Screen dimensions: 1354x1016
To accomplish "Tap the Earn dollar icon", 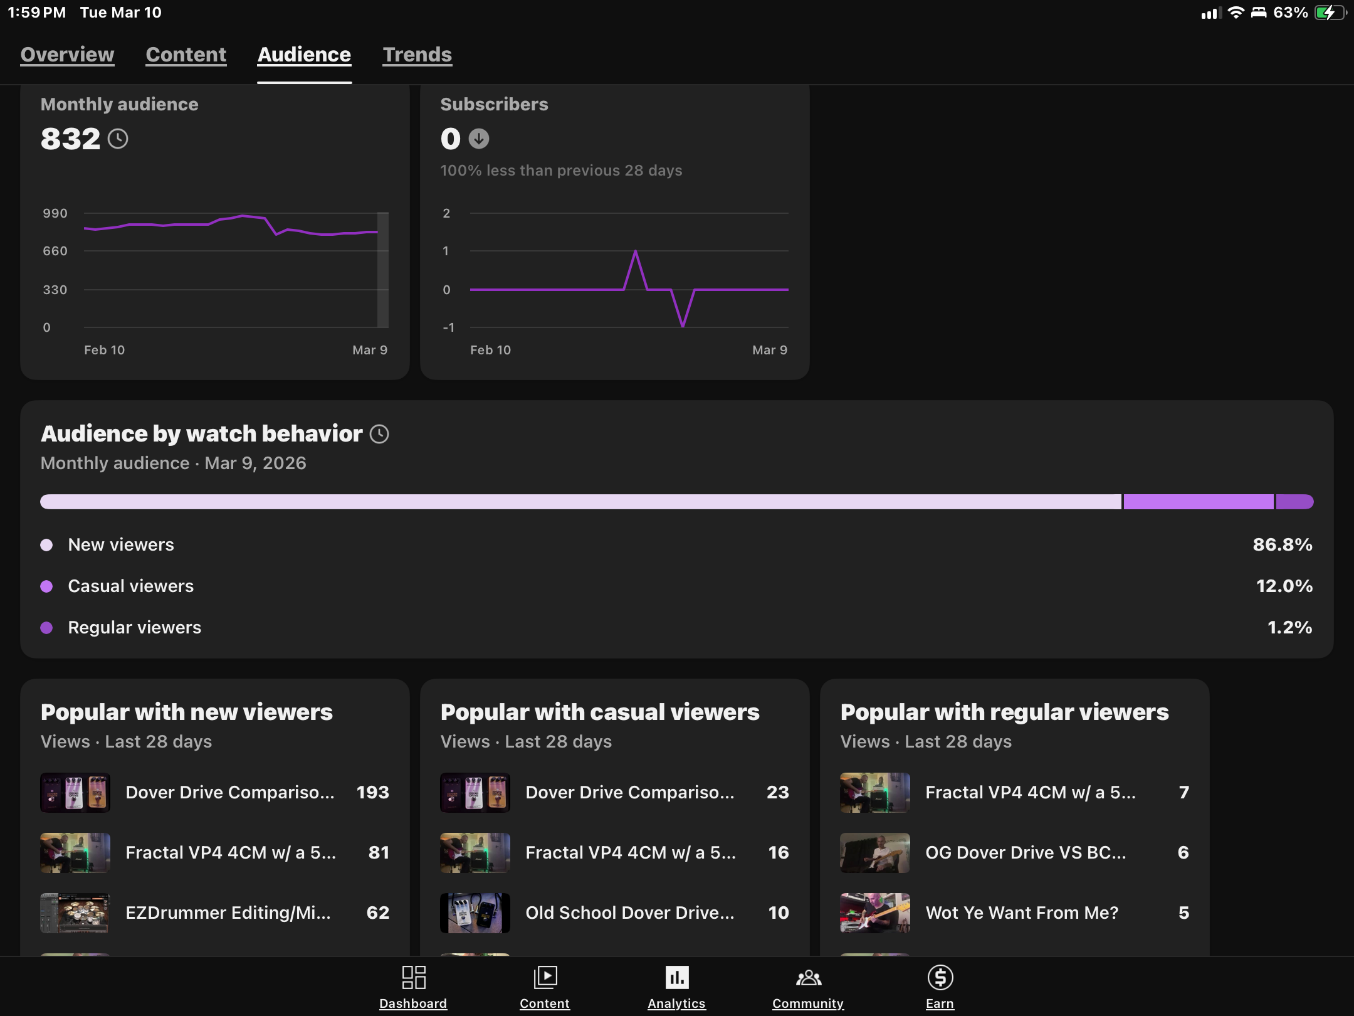I will [x=940, y=978].
